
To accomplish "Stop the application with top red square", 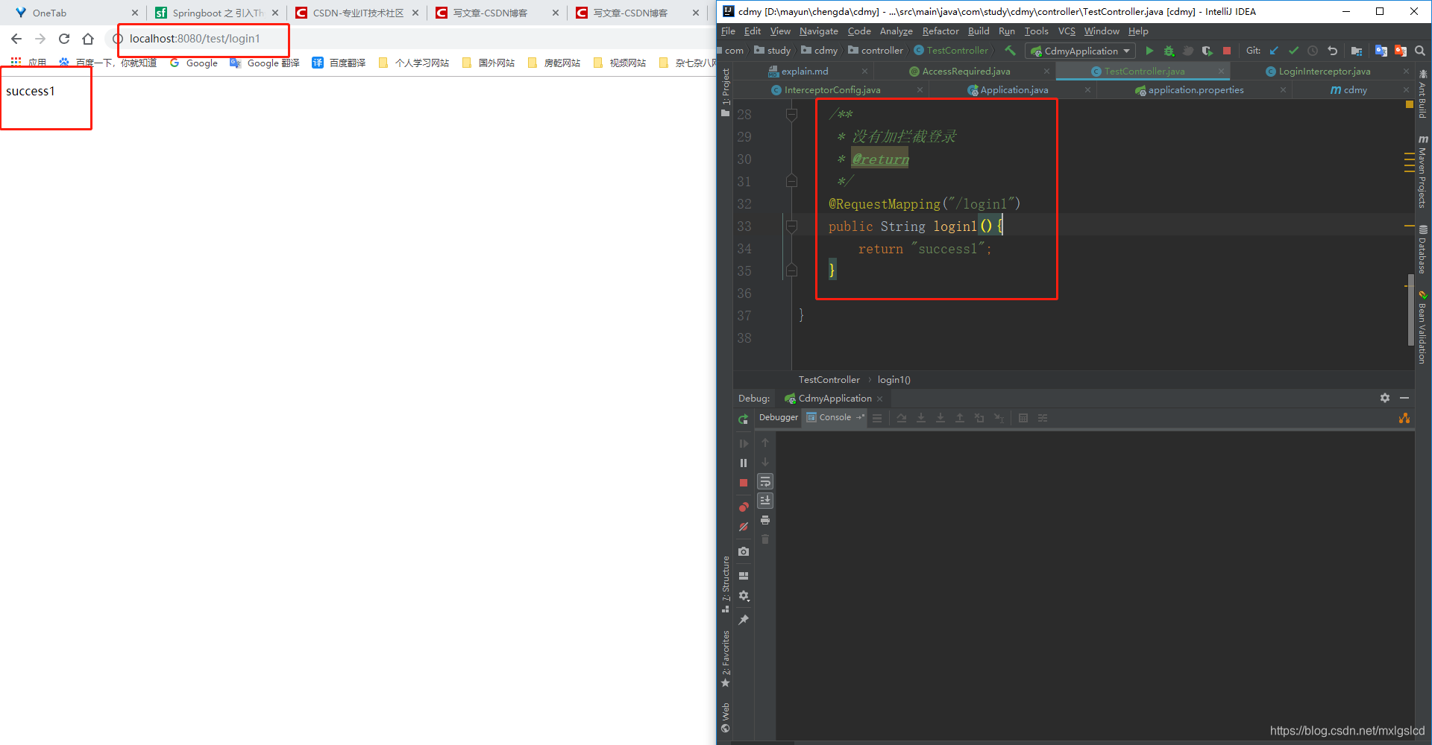I will coord(1227,51).
